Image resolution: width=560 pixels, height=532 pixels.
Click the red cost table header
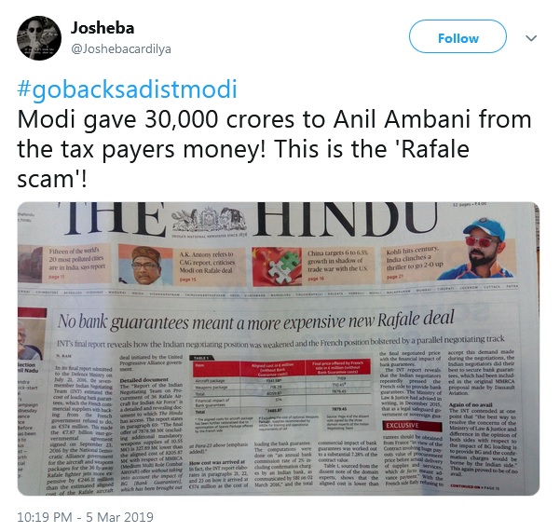(281, 368)
